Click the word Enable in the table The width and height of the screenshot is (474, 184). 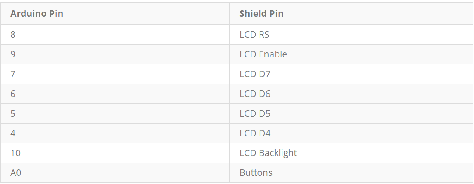pyautogui.click(x=273, y=54)
